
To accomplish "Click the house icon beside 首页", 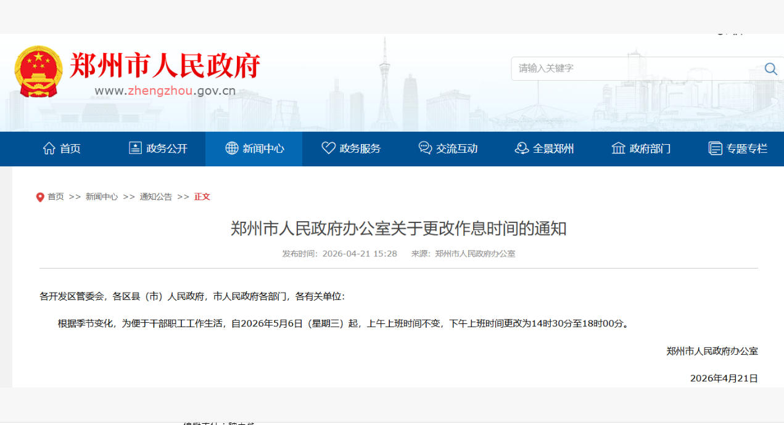I will (49, 148).
